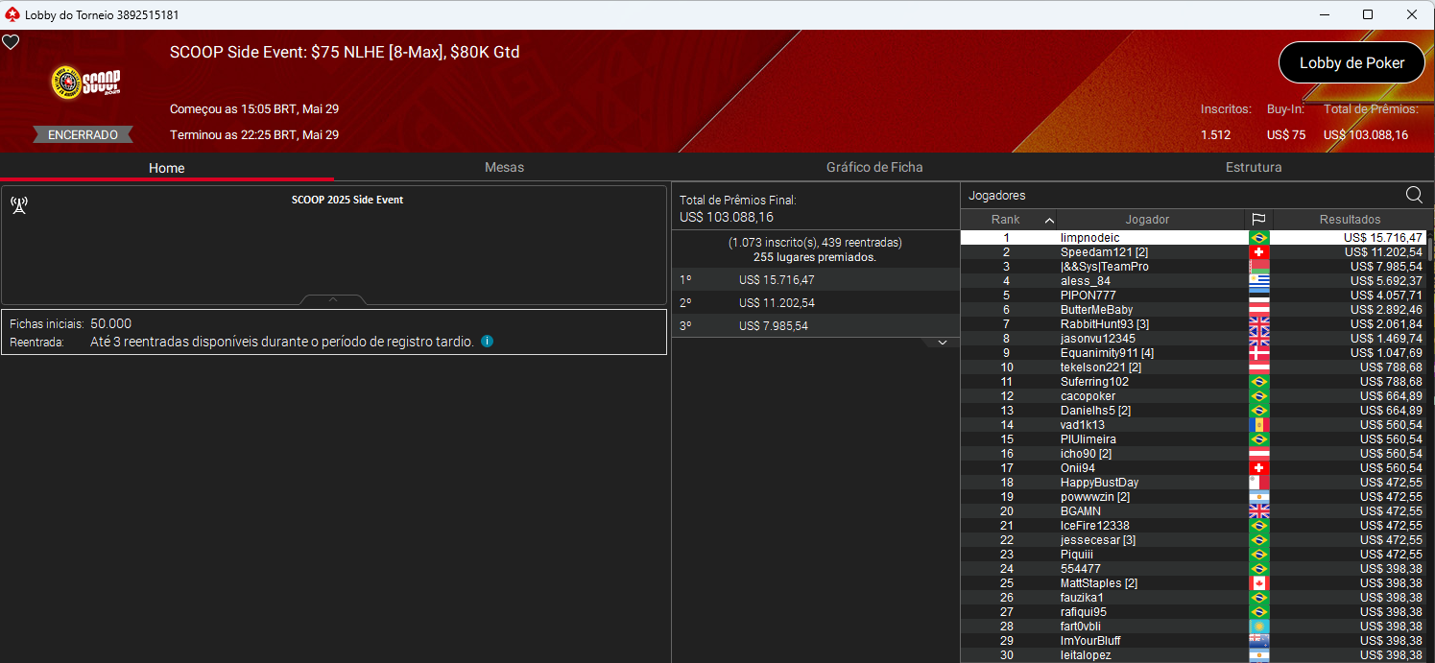Select player fauzika1 row

coord(1193,597)
